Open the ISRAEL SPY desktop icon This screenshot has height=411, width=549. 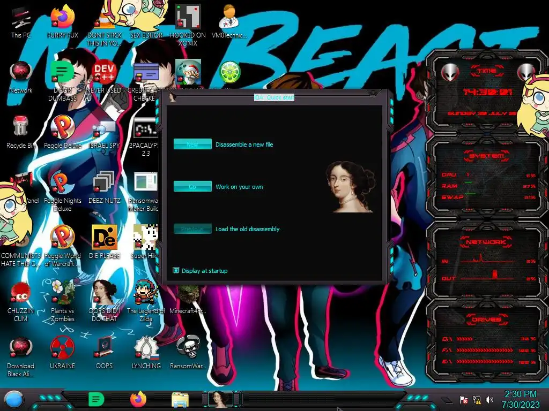click(x=105, y=133)
